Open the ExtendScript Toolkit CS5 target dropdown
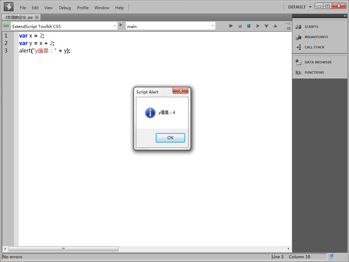The width and height of the screenshot is (349, 262). [64, 26]
